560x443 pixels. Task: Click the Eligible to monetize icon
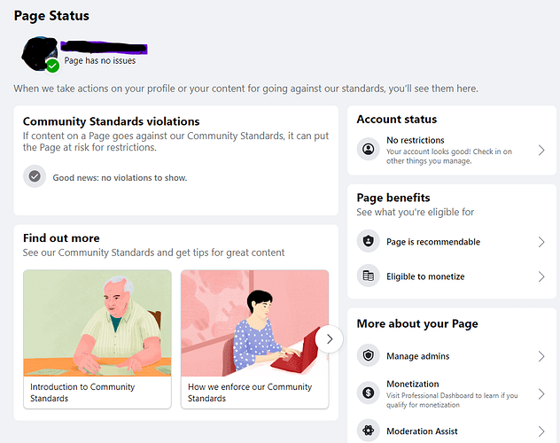click(368, 276)
